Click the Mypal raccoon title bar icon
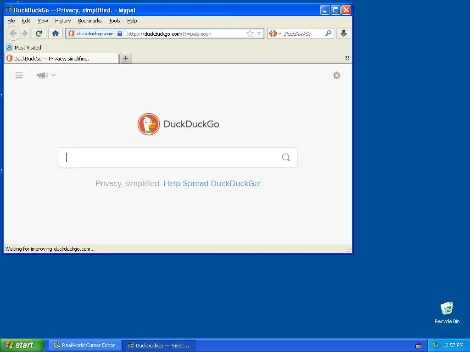 point(9,10)
